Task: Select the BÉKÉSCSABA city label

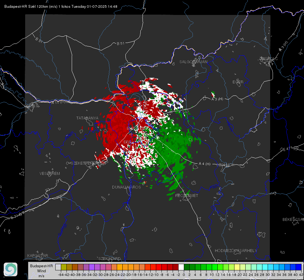Action: click(x=293, y=219)
